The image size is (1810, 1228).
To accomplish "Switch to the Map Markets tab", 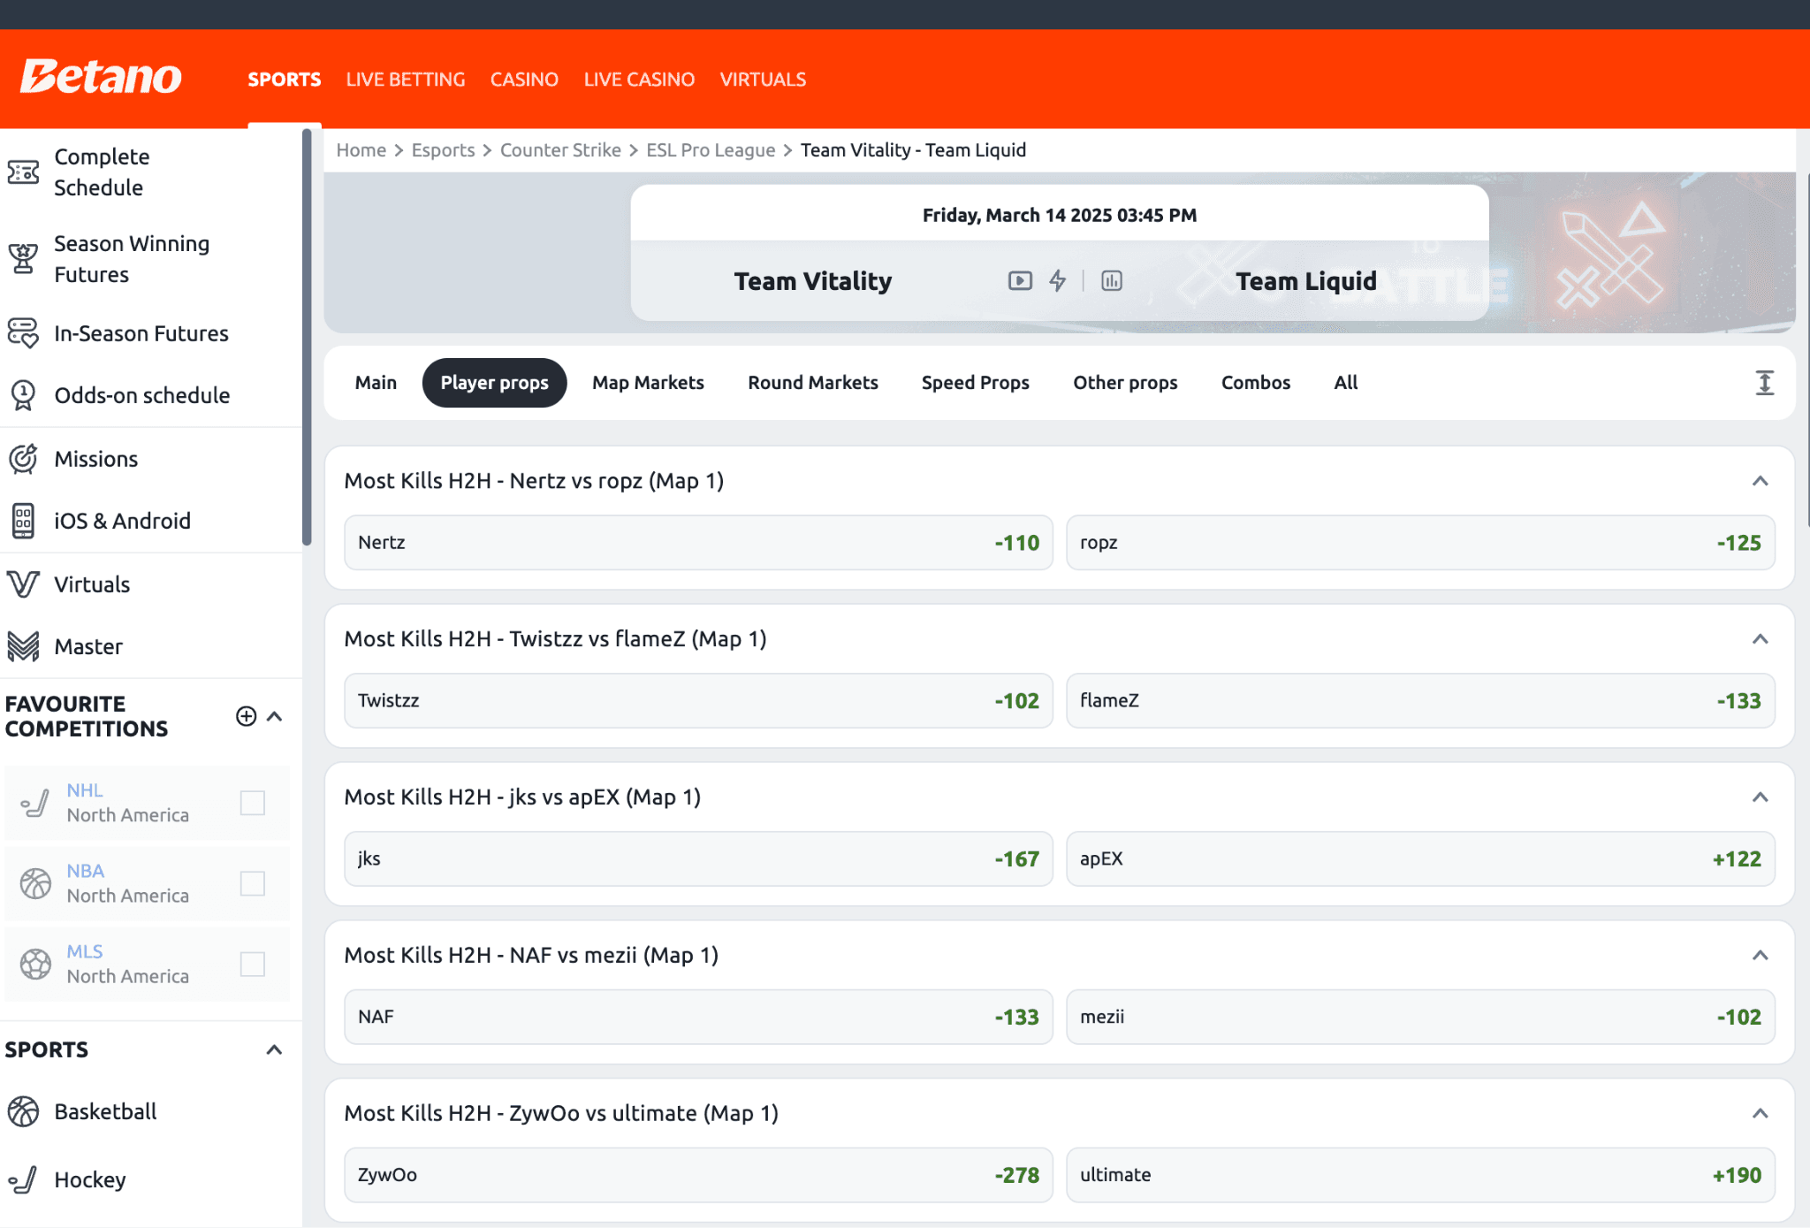I will (x=648, y=382).
